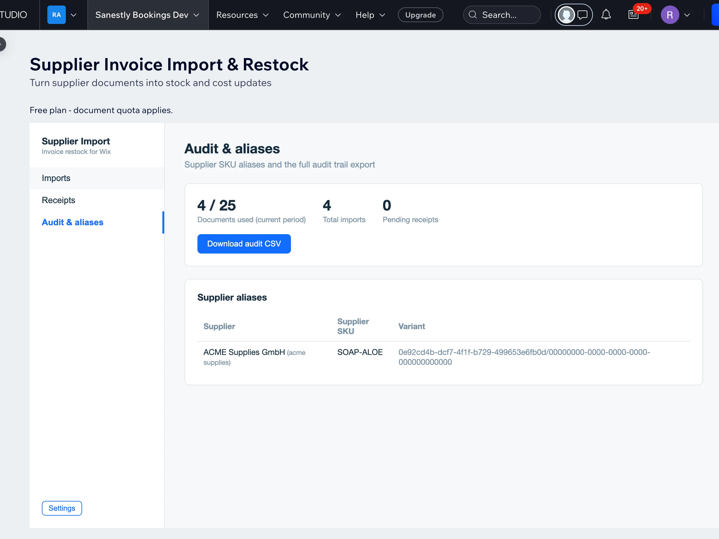Open the Help menu
719x539 pixels.
[x=370, y=15]
